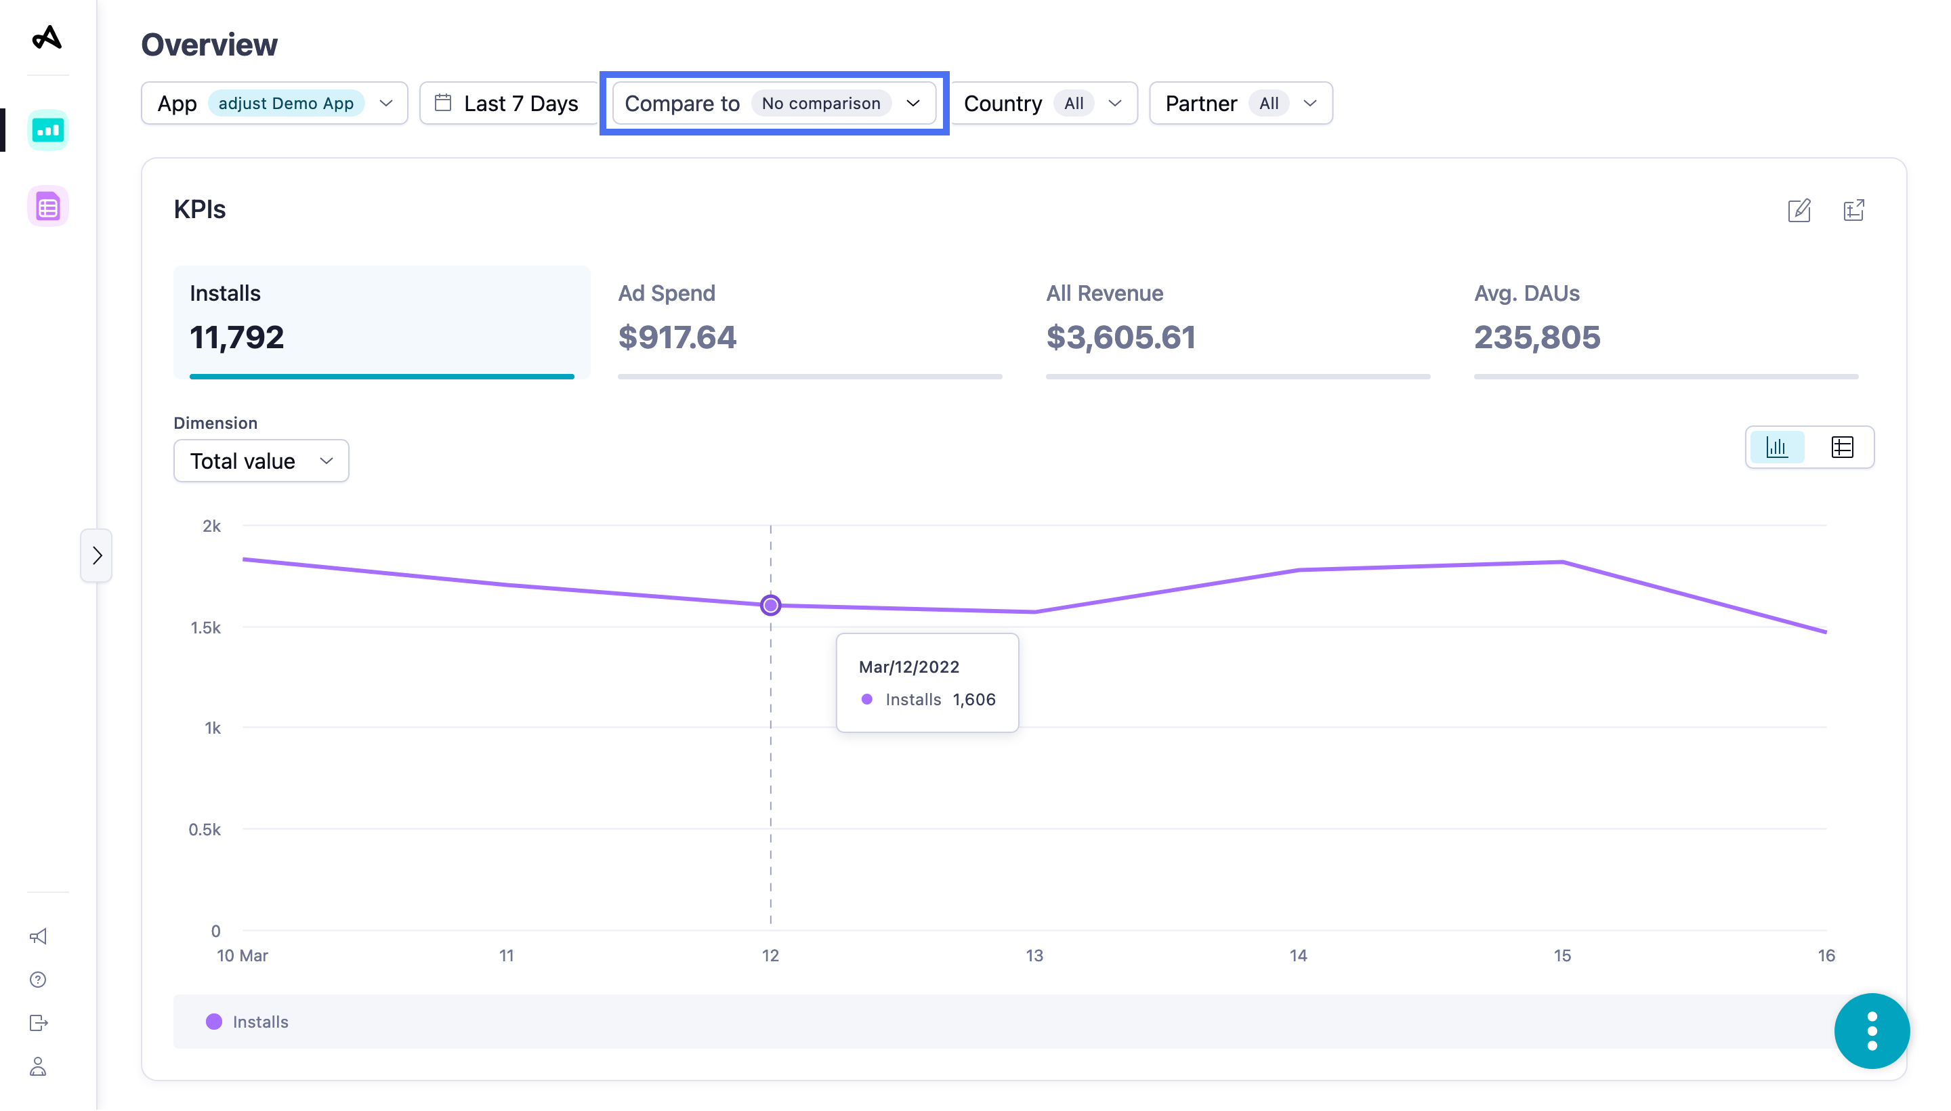Open the purple reports sidebar icon
1951x1111 pixels.
(48, 206)
